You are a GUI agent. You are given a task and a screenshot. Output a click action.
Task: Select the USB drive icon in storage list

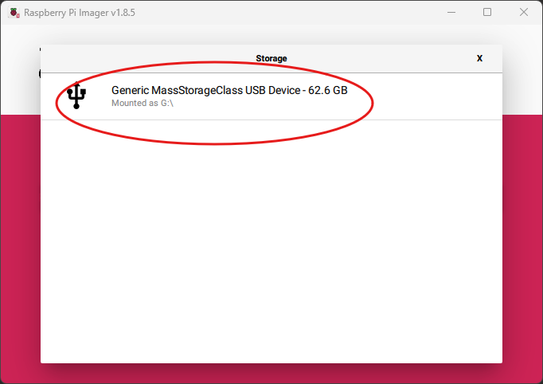click(x=76, y=96)
